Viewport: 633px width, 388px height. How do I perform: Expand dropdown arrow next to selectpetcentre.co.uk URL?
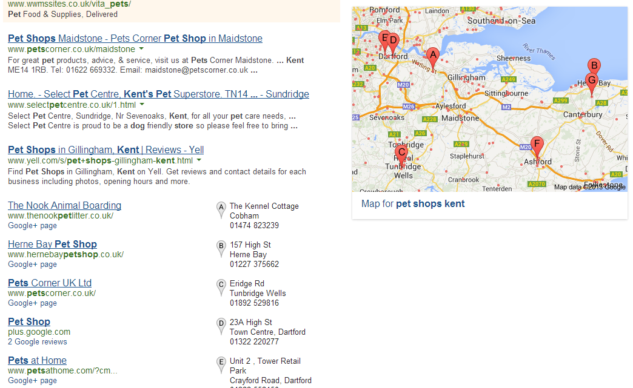[x=141, y=105]
